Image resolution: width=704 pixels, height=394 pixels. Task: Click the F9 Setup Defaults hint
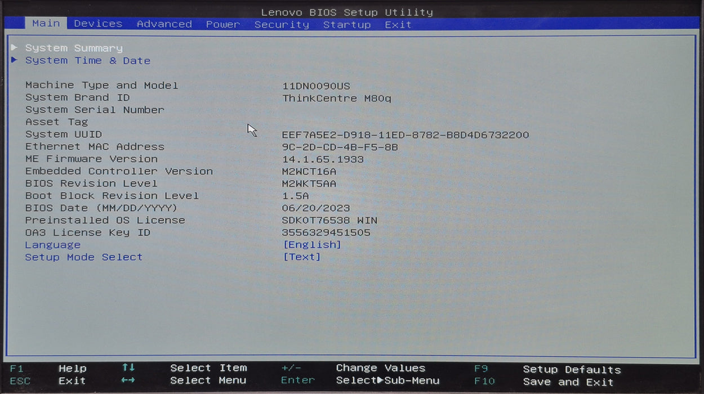[x=547, y=370]
